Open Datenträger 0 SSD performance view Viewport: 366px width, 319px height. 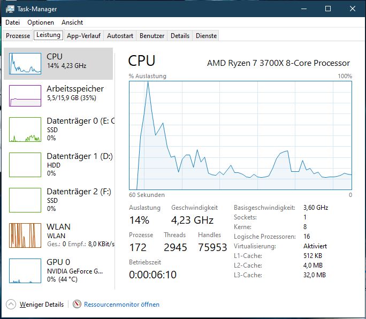pos(58,130)
